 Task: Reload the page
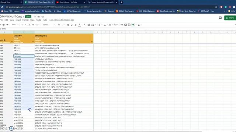pos(1,7)
